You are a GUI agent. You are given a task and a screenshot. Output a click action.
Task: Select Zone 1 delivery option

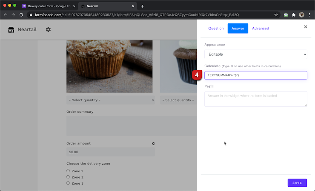coord(68,171)
